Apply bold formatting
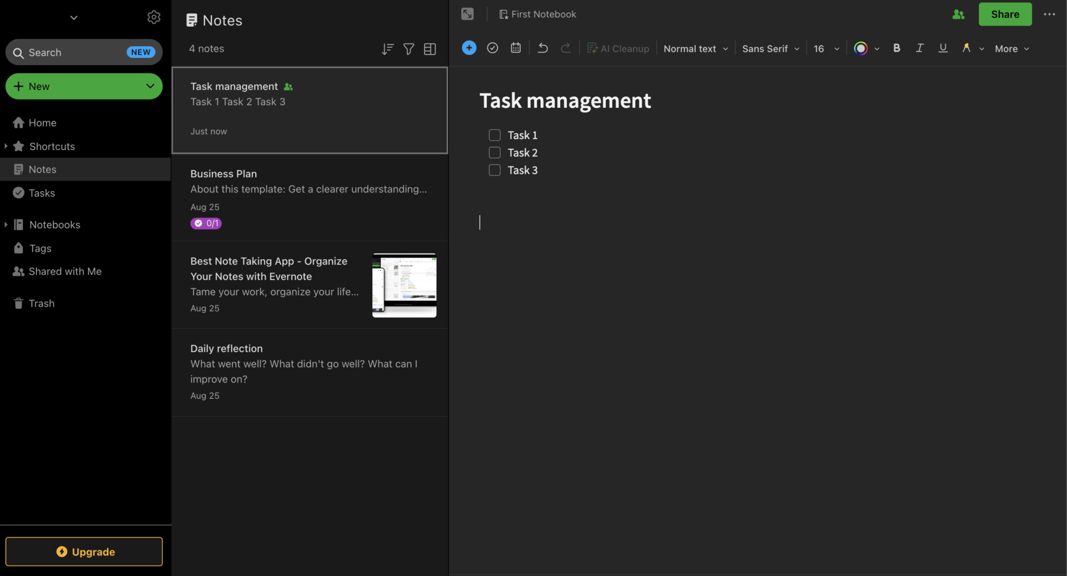The width and height of the screenshot is (1067, 576). coord(896,48)
